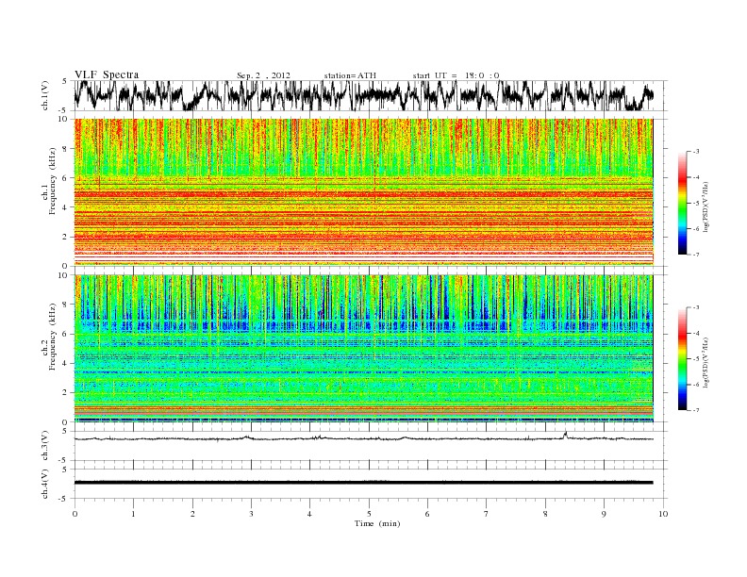Click the "5" tick on the time axis
This screenshot has height=577, width=747.
point(369,514)
